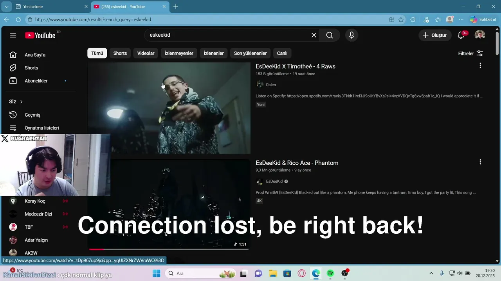Open the browser favorites list

[x=438, y=20]
